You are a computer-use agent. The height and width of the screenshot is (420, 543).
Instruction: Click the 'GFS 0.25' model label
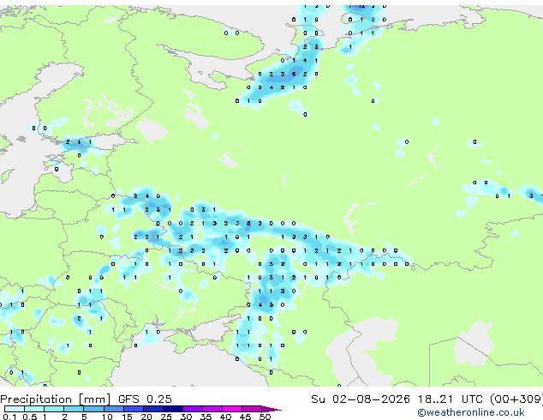click(145, 399)
